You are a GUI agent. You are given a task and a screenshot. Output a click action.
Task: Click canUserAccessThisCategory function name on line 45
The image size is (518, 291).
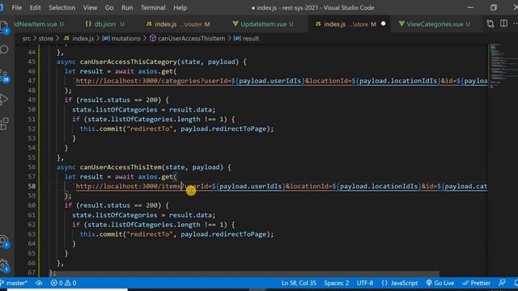[x=129, y=61]
